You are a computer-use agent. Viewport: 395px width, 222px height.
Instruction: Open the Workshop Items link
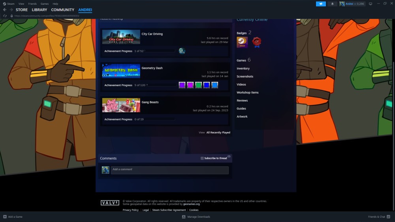tap(248, 92)
